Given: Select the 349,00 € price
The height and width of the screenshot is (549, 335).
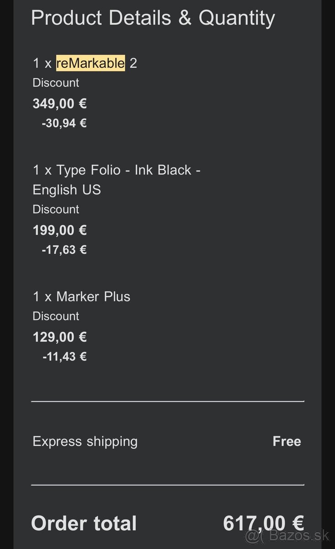Looking at the screenshot, I should (x=59, y=103).
